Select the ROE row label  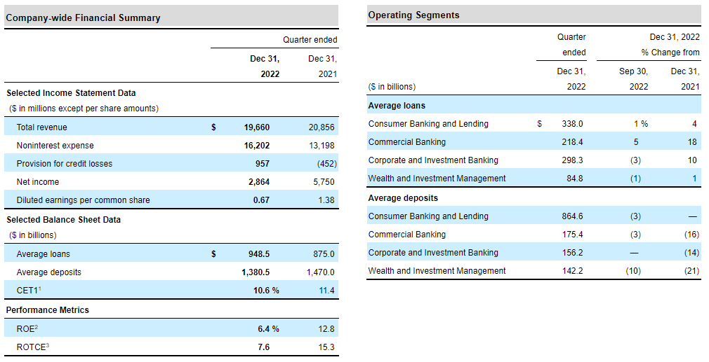27,329
